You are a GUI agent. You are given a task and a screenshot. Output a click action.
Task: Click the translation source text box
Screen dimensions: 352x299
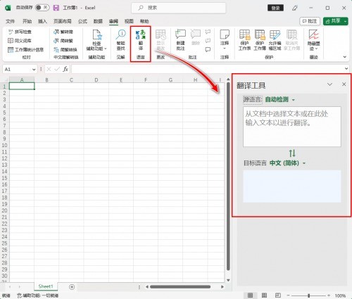292,127
